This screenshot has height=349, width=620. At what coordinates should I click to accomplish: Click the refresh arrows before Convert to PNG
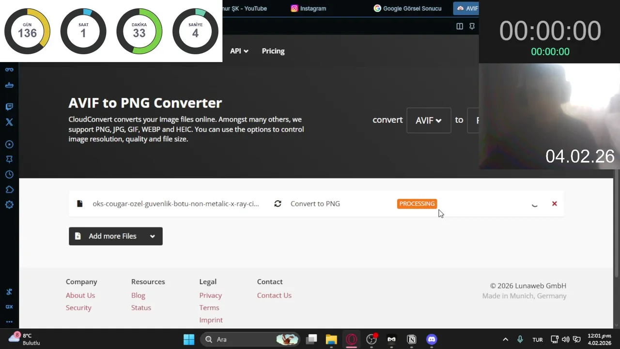coord(278,204)
